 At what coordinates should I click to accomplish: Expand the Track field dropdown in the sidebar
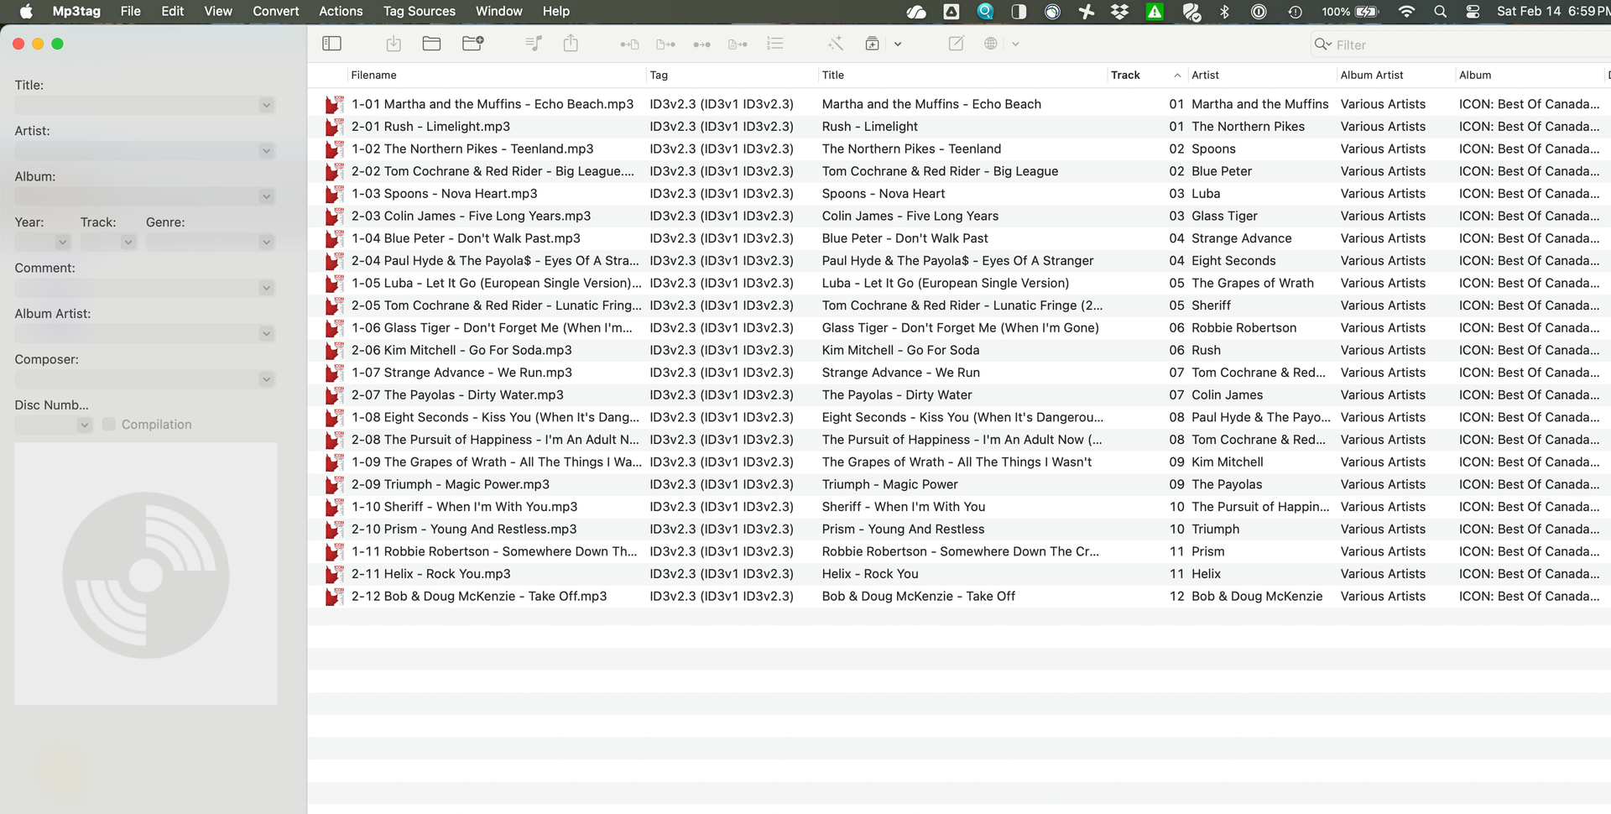click(128, 243)
